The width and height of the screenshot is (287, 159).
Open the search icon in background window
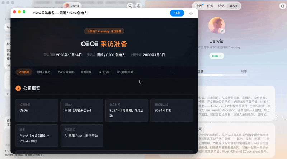click(130, 6)
